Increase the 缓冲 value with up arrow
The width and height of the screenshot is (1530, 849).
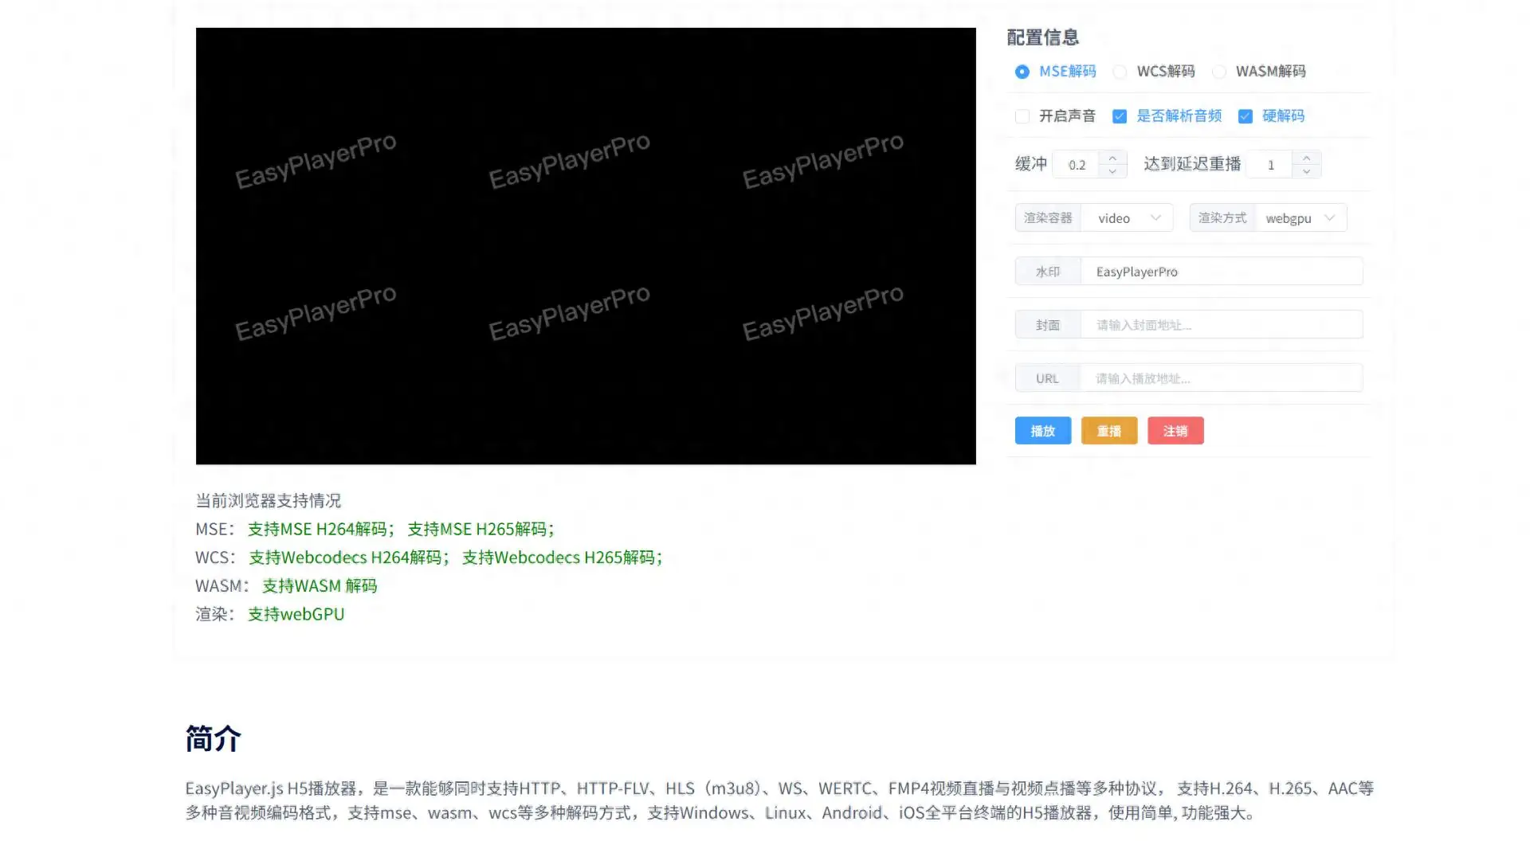[x=1112, y=158]
